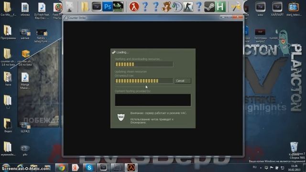306x172 pixels.
Task: Click the black content hosting banner box
Action: [x=153, y=100]
